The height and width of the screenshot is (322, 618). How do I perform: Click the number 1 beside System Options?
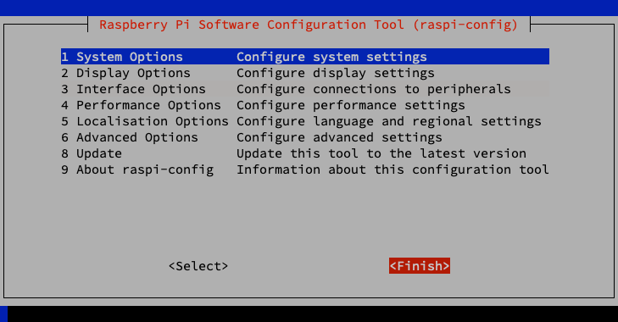65,57
